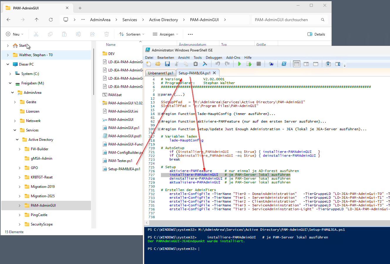The height and width of the screenshot is (264, 390).
Task: Click AdminArea in the address breadcrumb
Action: (x=100, y=20)
